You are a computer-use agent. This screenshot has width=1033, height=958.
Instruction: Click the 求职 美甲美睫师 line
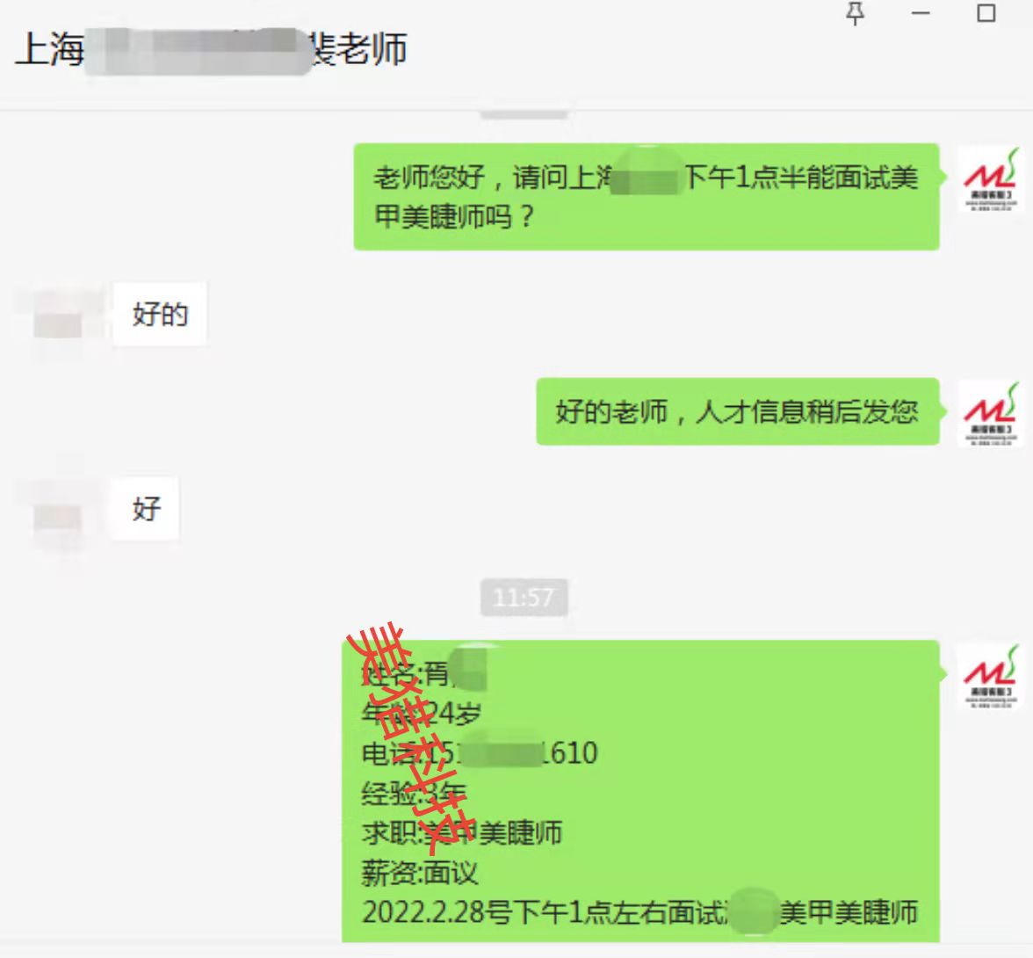(461, 832)
